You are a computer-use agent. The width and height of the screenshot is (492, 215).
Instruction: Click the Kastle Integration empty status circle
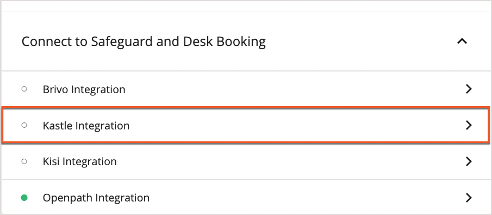coord(24,125)
